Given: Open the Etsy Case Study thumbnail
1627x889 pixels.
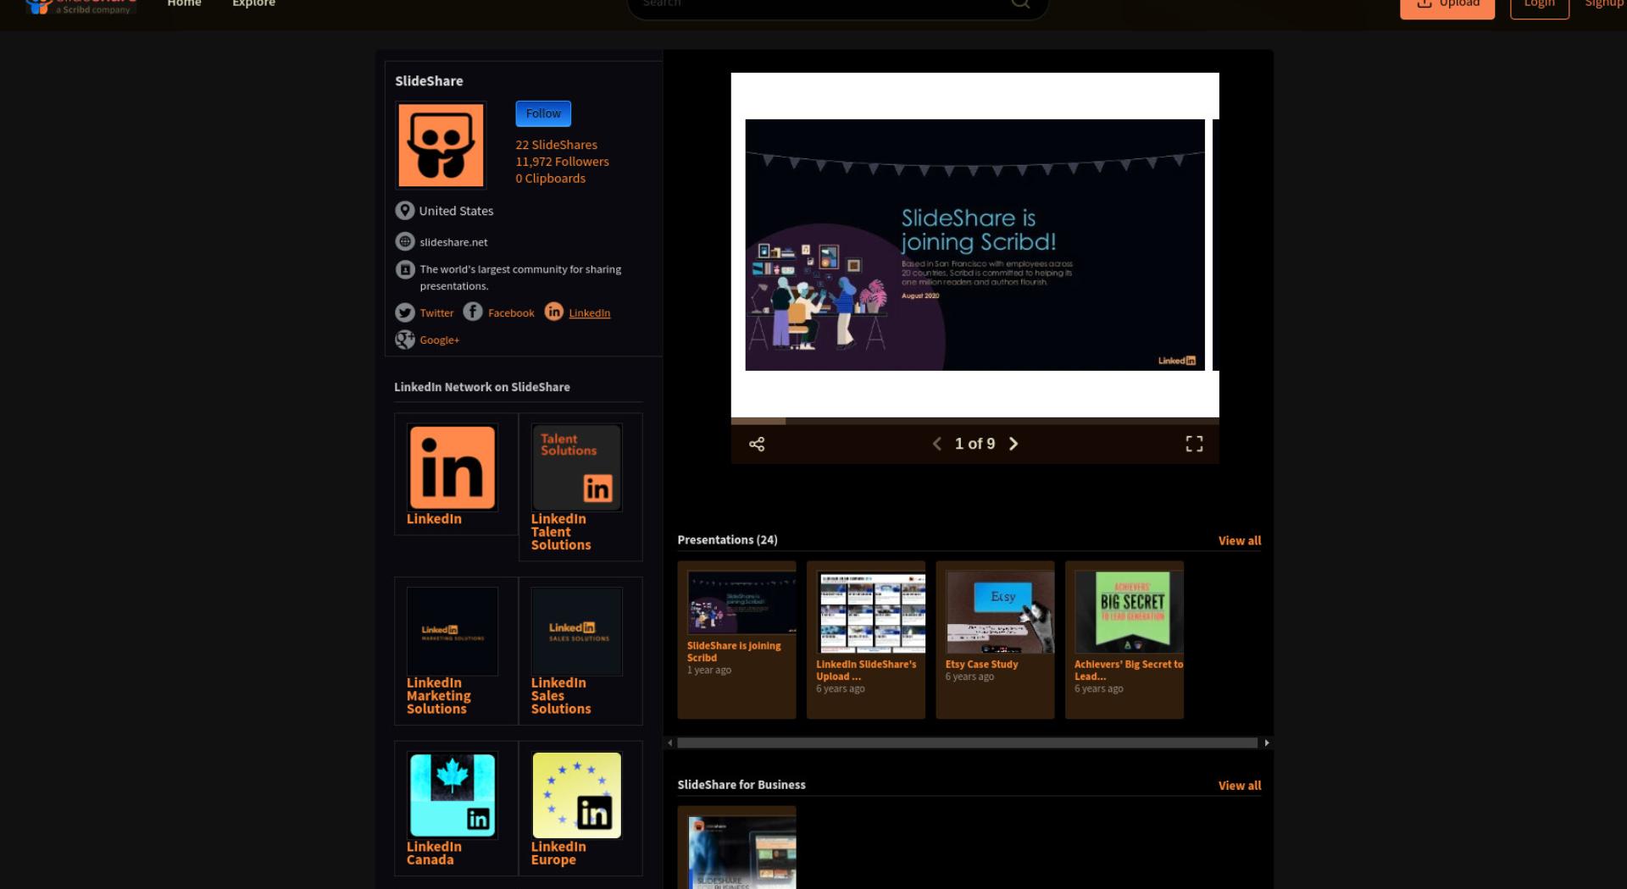Looking at the screenshot, I should [1000, 612].
